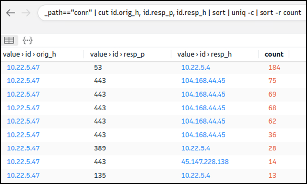
Task: Select orig_h 10.22.5.47 in count 69 row
Action: [23, 94]
